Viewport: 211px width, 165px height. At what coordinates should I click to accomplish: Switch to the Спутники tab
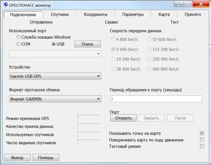[x=60, y=14]
